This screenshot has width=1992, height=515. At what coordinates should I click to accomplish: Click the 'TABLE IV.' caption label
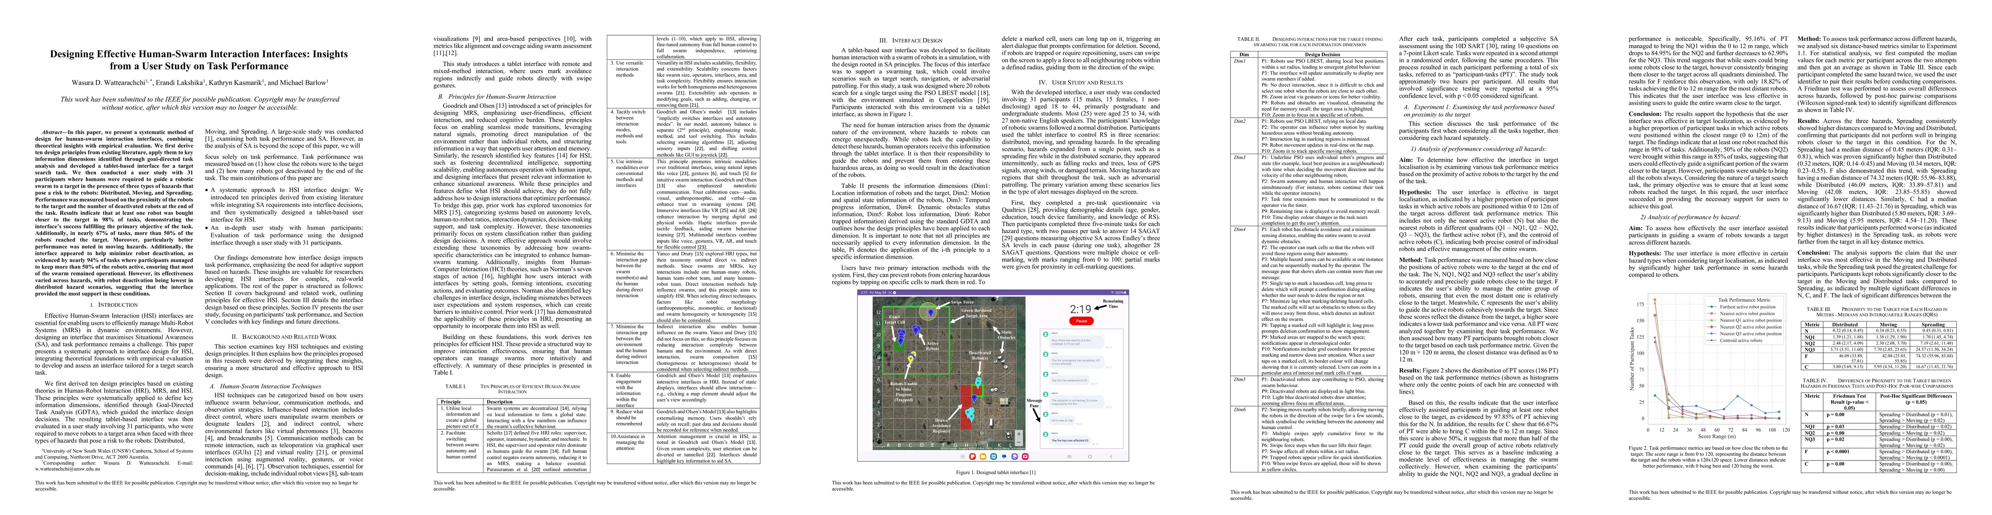pyautogui.click(x=1816, y=381)
